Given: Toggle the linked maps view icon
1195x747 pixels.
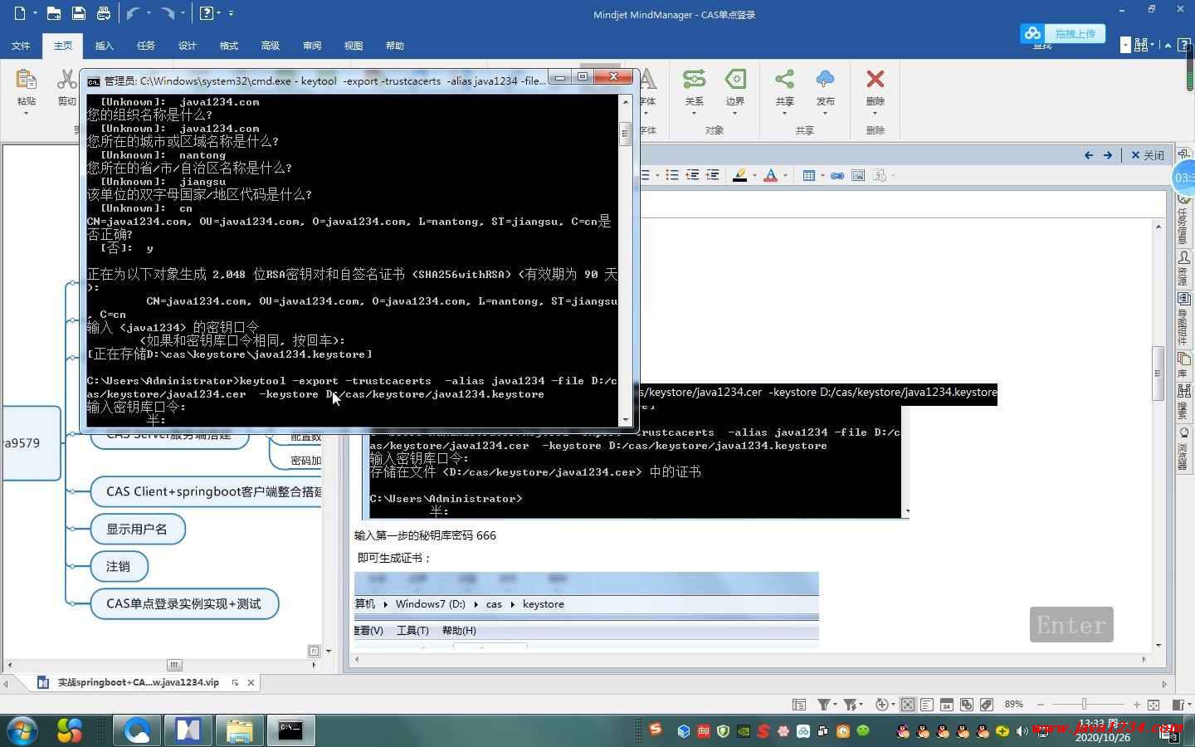Looking at the screenshot, I should (x=967, y=705).
